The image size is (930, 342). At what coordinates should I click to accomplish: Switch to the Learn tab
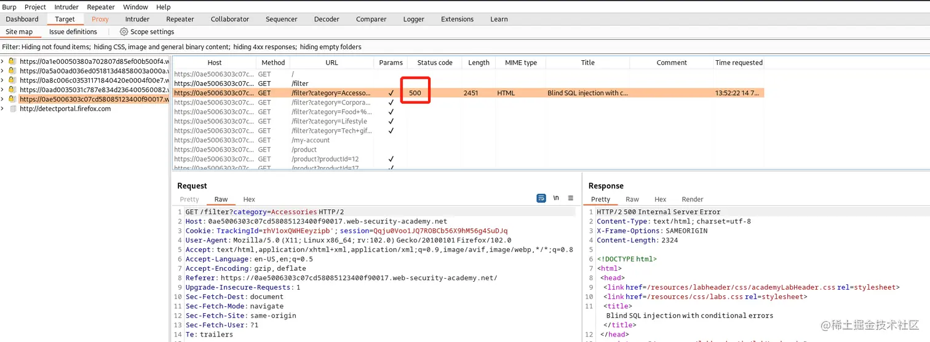499,19
